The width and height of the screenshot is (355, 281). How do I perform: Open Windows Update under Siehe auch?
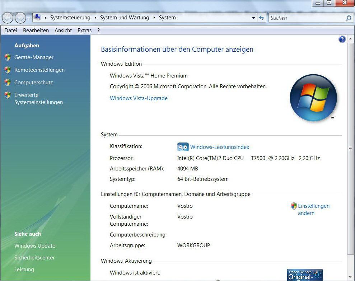[35, 246]
